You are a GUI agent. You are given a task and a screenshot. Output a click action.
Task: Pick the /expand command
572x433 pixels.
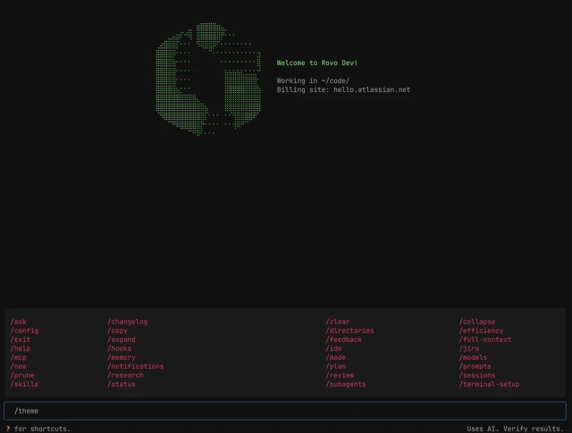122,339
